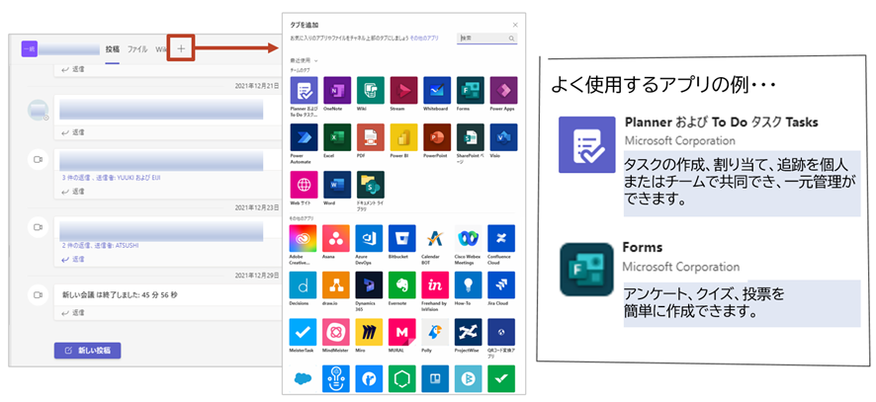Pick the Stream app tile
This screenshot has height=402, width=876.
point(404,91)
